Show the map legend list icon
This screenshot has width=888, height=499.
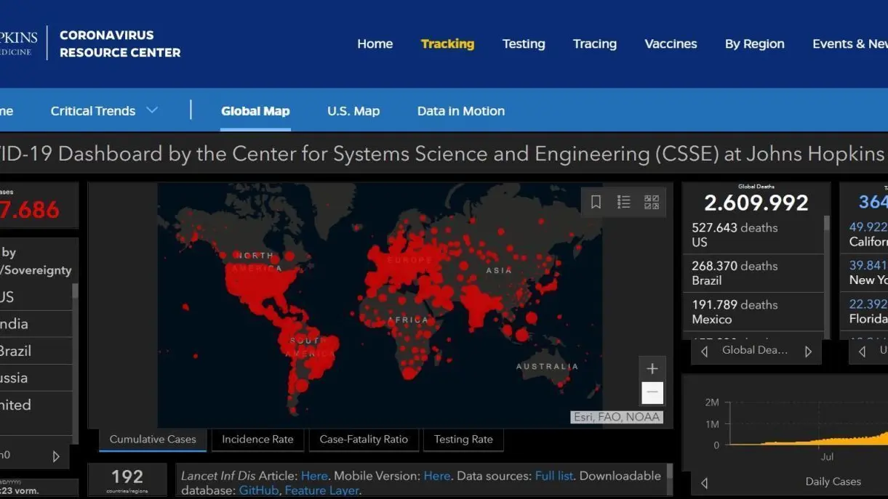coord(623,203)
